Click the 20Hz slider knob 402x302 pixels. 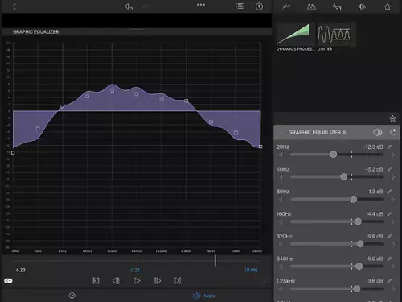tap(334, 155)
